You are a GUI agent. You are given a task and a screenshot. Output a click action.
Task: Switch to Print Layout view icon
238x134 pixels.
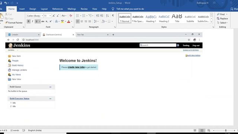point(202,130)
